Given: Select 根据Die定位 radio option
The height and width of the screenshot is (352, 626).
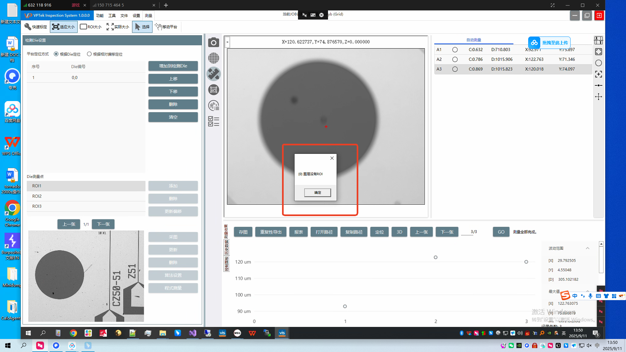Looking at the screenshot, I should tap(56, 54).
